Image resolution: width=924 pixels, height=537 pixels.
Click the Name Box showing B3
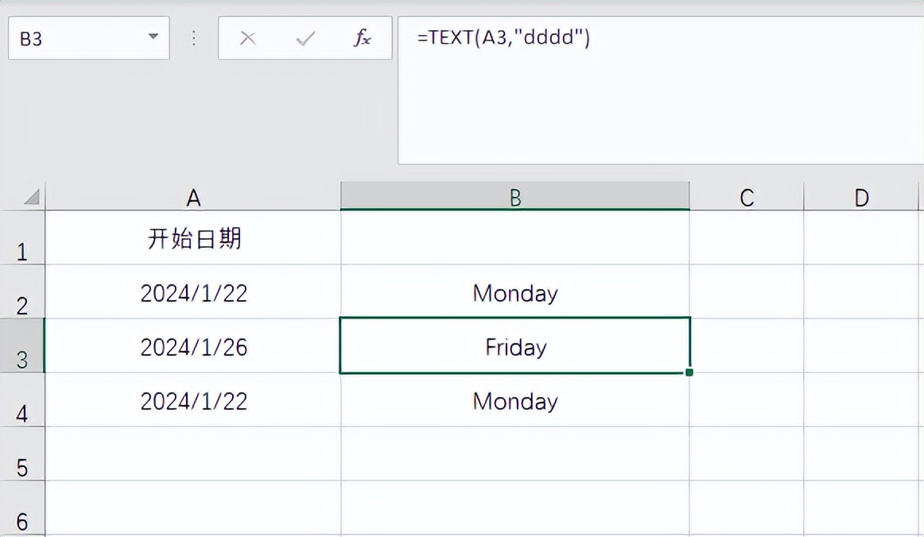89,38
